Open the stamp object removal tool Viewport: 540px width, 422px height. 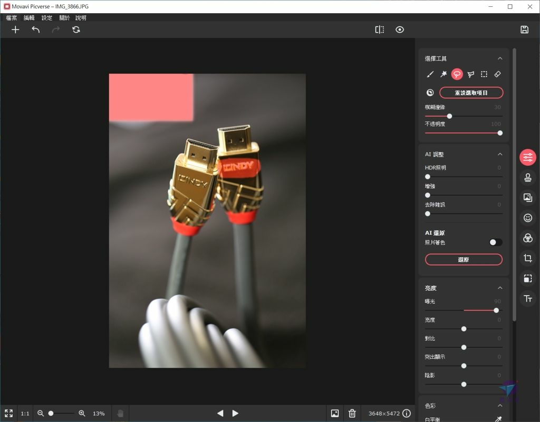pyautogui.click(x=527, y=177)
